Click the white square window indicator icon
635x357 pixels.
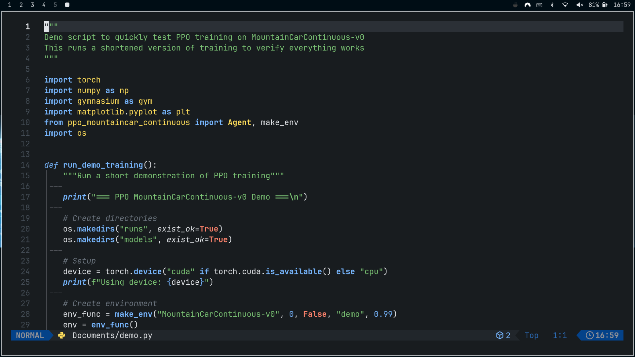click(67, 5)
